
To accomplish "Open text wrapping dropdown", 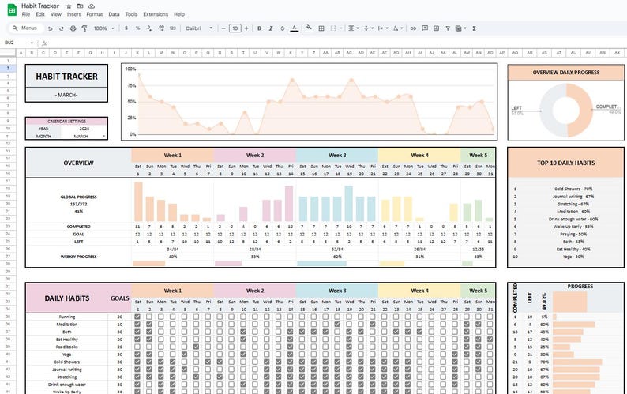I will point(383,28).
